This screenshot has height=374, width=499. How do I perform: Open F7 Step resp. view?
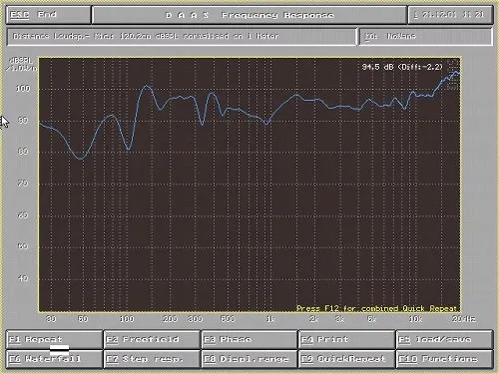[152, 359]
